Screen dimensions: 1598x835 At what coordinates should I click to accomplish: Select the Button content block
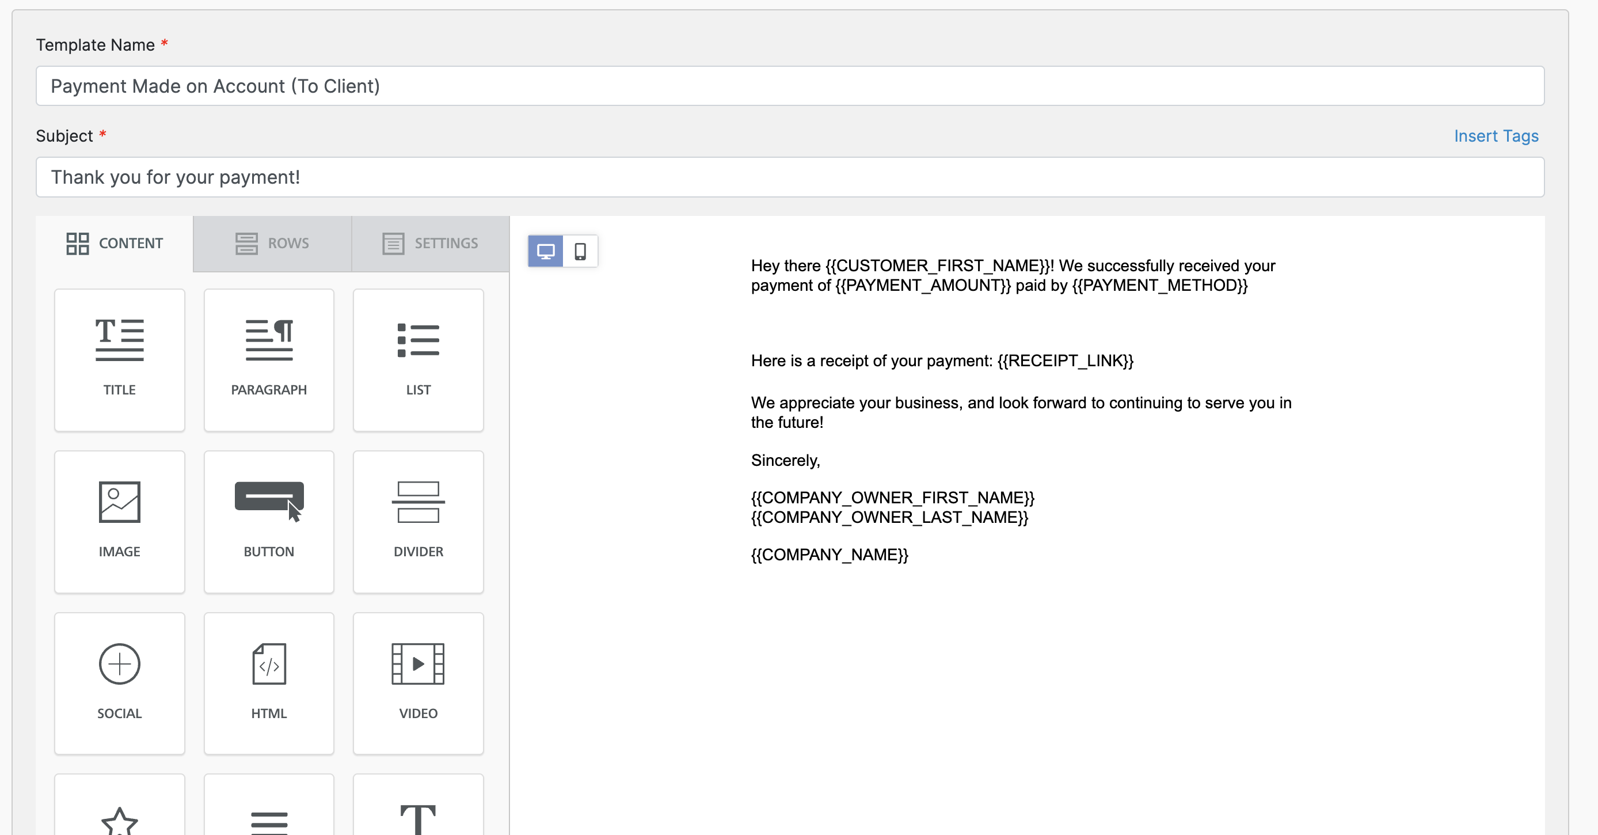(x=269, y=521)
